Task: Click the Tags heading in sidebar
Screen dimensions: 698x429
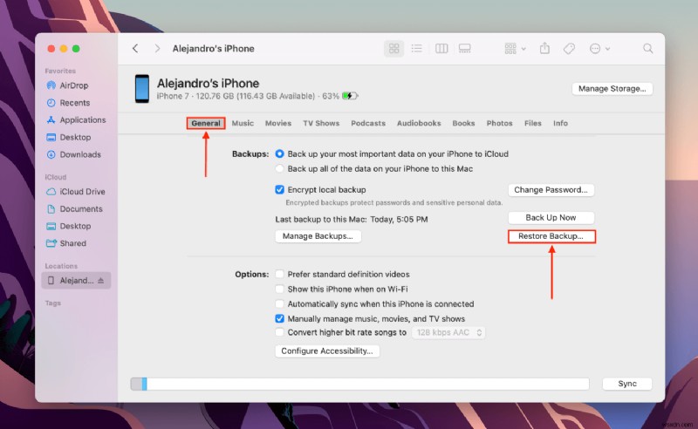Action: tap(53, 303)
